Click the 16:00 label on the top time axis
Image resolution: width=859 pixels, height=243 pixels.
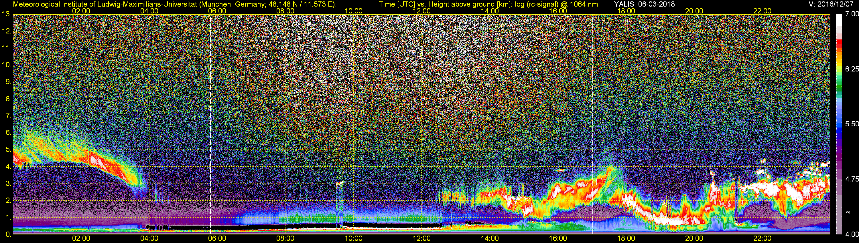click(x=558, y=11)
